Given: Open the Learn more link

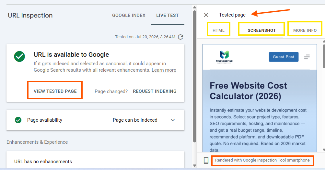Looking at the screenshot, I should click(x=164, y=70).
